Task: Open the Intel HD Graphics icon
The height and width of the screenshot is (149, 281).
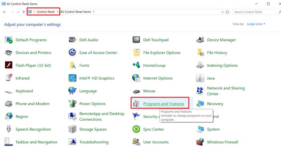Action: pos(72,78)
